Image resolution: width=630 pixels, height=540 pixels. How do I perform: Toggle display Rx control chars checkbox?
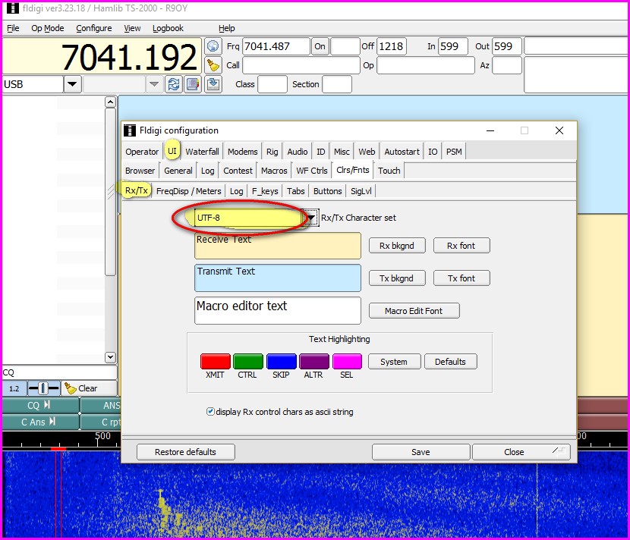[x=211, y=412]
